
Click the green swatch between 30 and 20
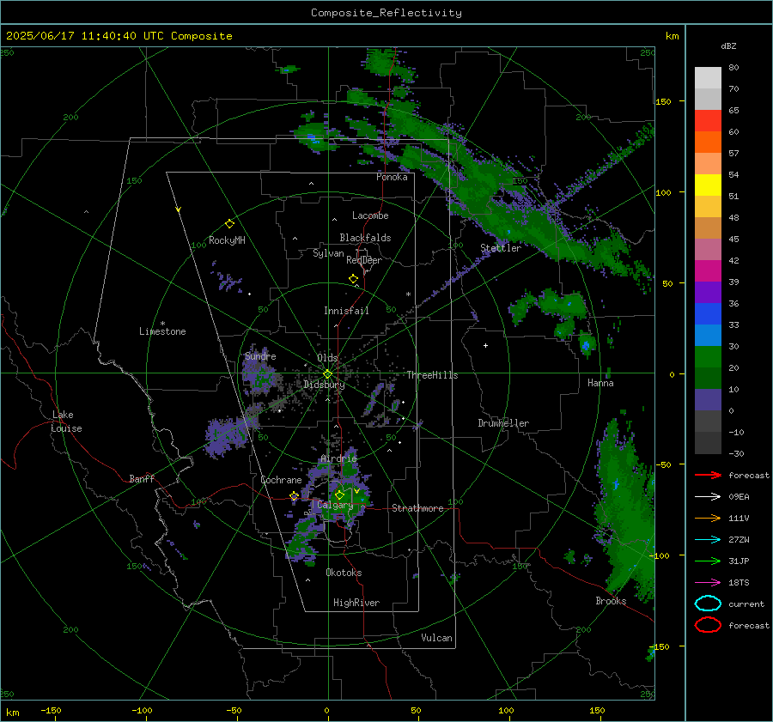point(708,357)
